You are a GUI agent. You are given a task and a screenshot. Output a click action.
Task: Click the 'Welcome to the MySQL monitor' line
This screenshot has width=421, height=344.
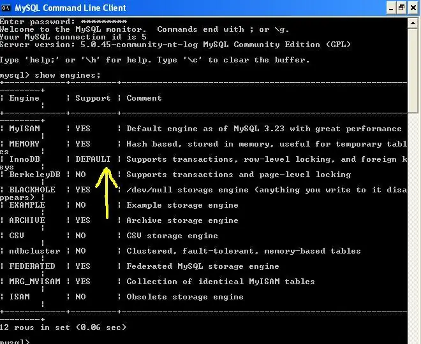(x=144, y=29)
